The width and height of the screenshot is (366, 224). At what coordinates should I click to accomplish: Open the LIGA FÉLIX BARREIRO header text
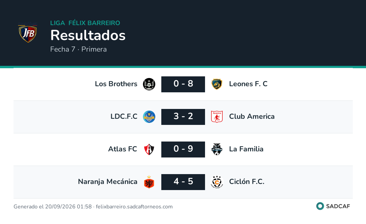click(85, 23)
